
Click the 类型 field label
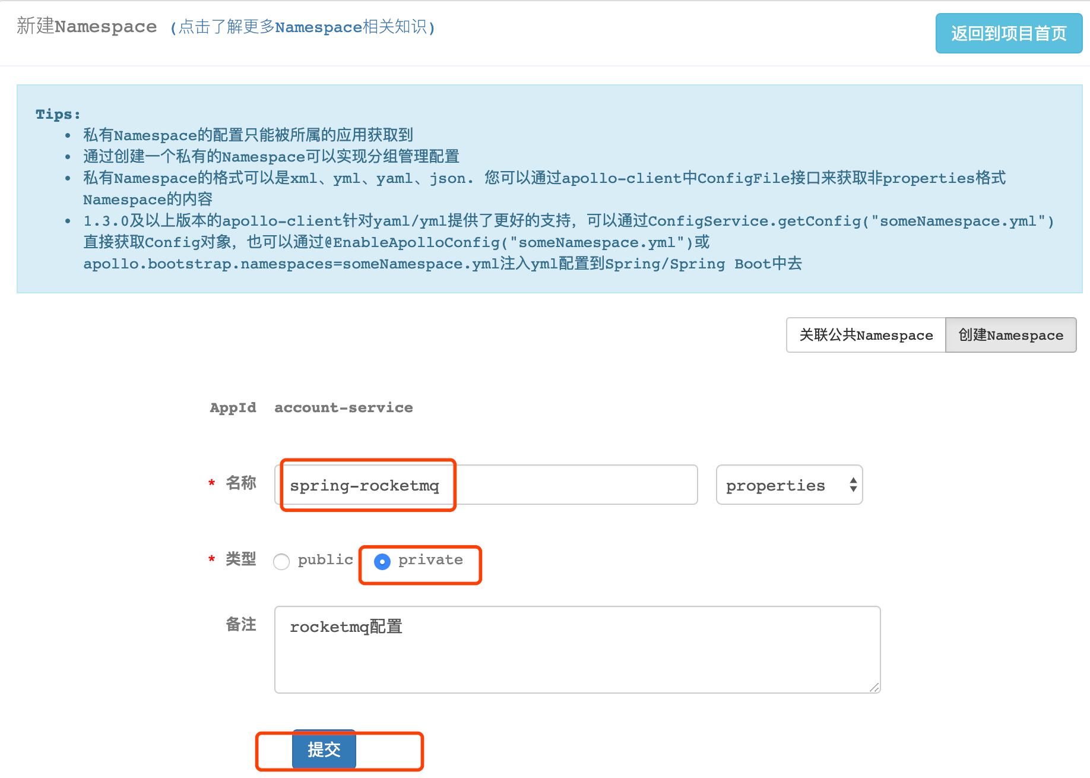pyautogui.click(x=240, y=559)
